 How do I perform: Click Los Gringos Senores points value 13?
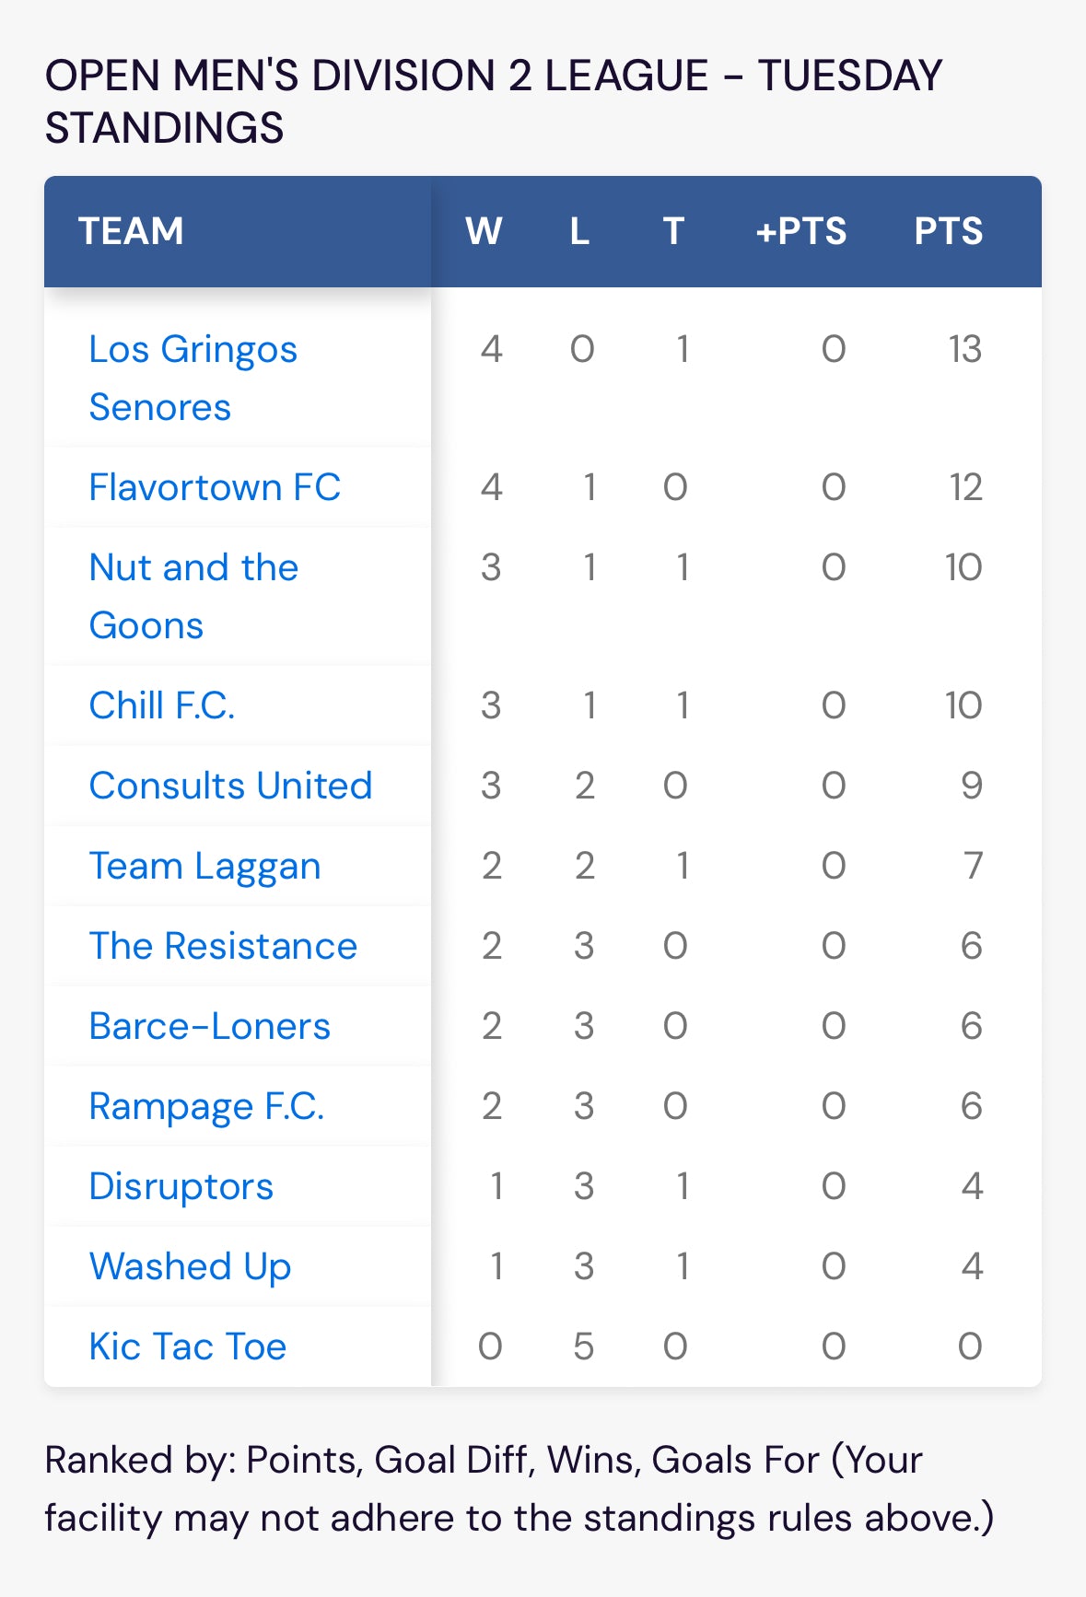[x=965, y=349]
